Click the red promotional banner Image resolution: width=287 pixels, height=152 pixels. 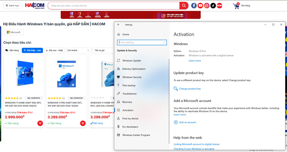coord(131,15)
